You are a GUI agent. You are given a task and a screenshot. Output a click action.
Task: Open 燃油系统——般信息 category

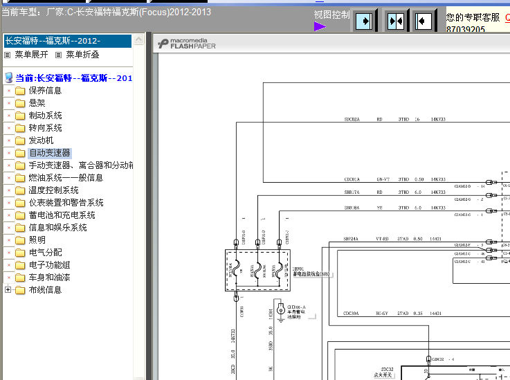pos(66,178)
